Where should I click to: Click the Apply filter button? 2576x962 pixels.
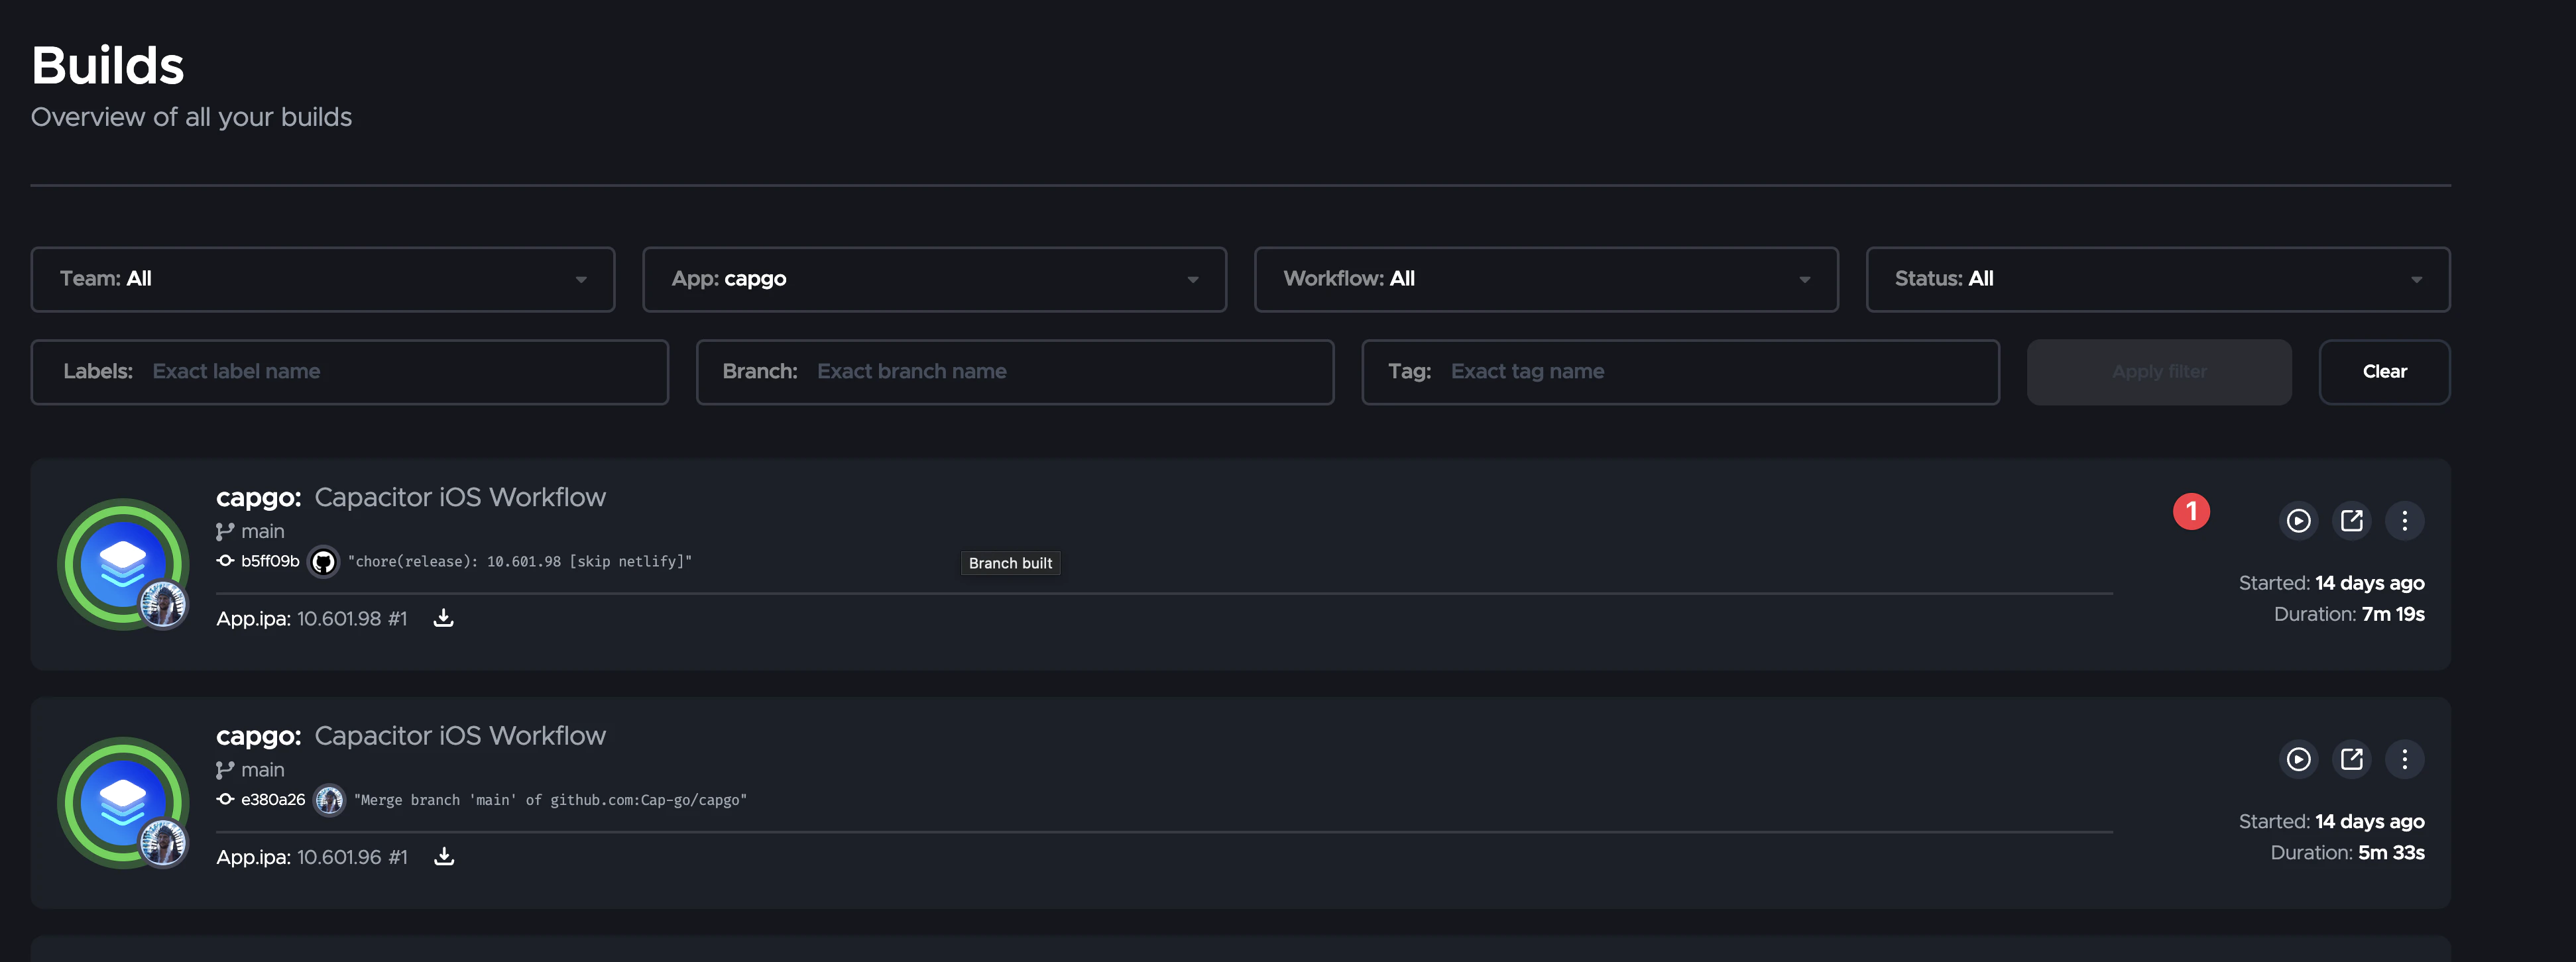pyautogui.click(x=2159, y=370)
